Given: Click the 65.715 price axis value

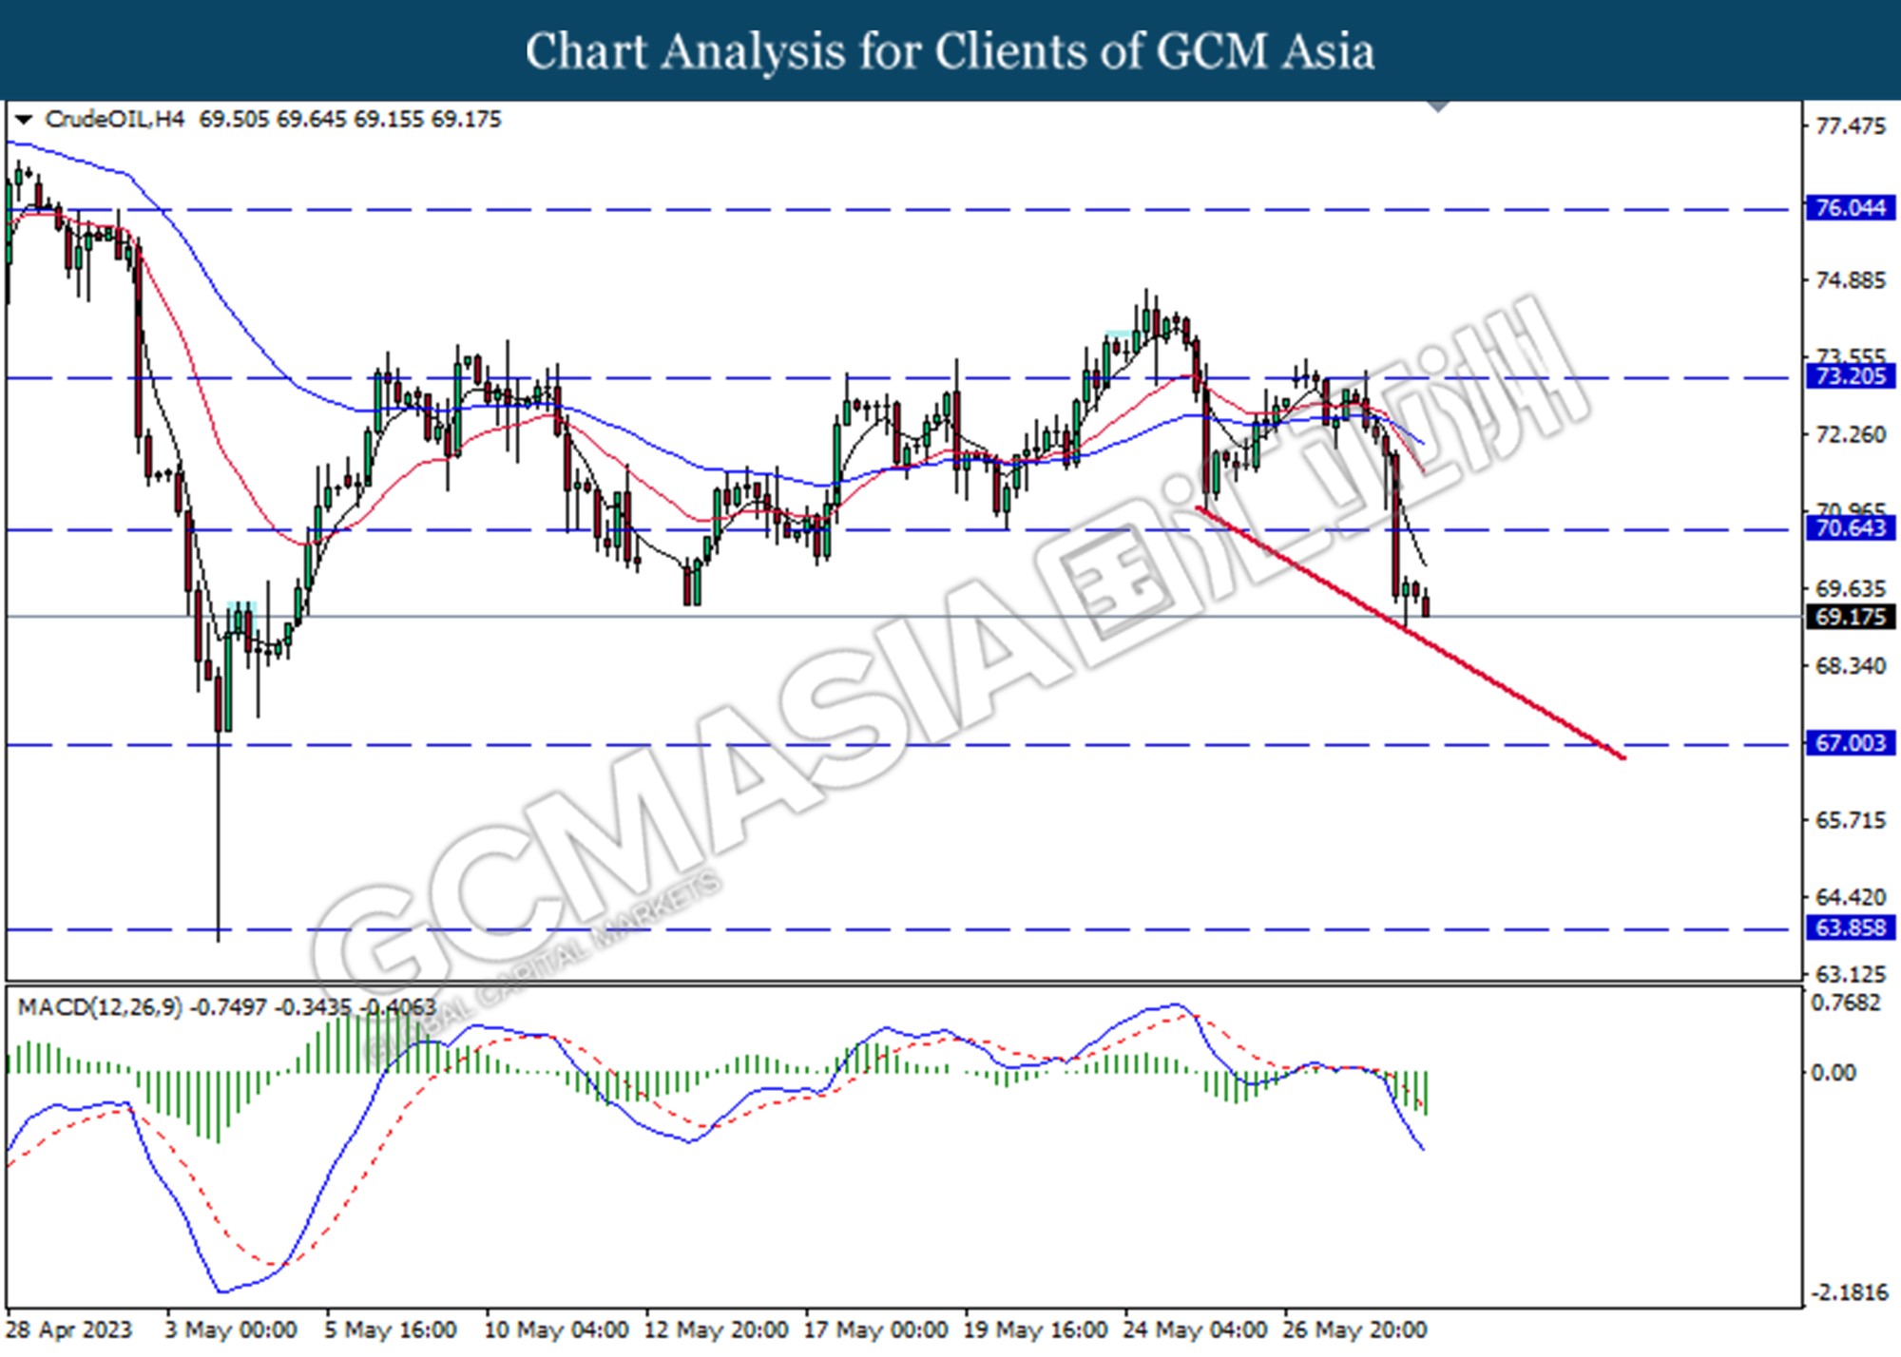Looking at the screenshot, I should [x=1850, y=820].
